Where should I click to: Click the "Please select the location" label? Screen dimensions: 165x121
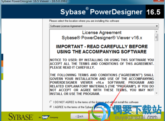(84, 21)
